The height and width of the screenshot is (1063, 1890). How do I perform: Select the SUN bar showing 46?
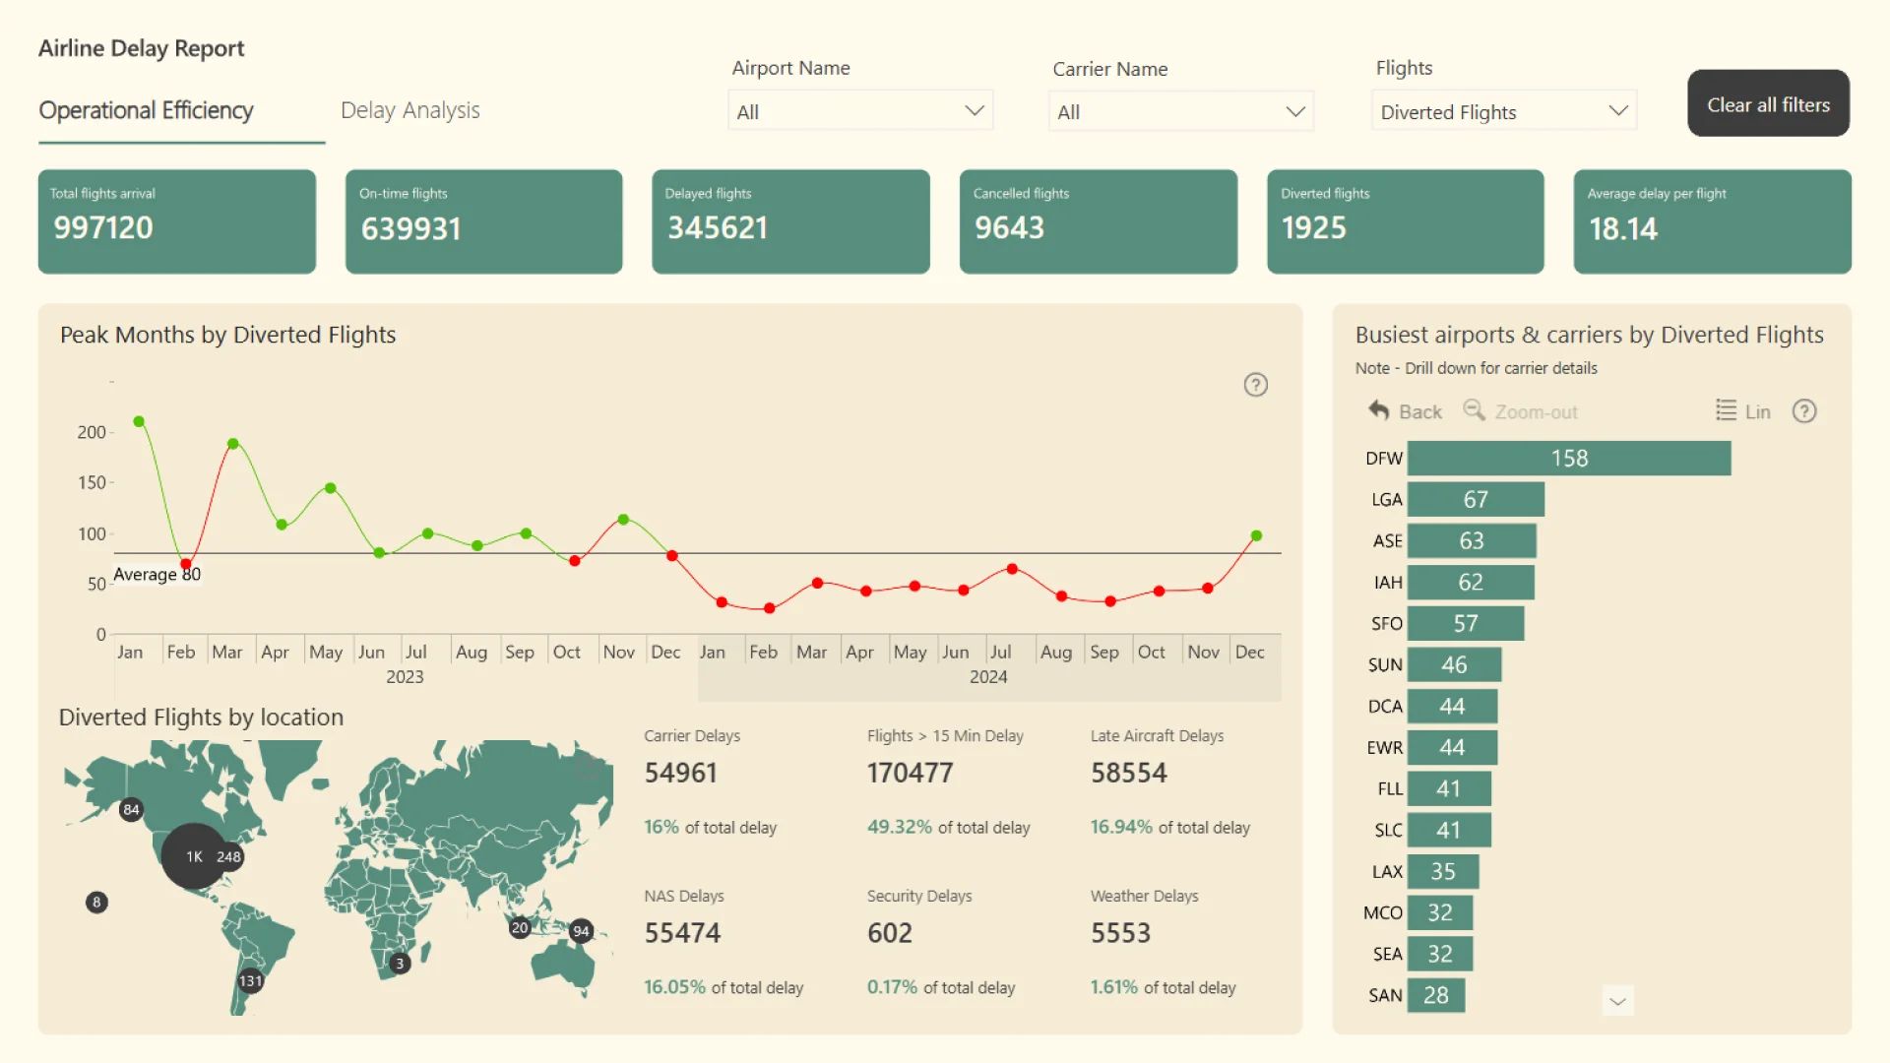pos(1454,665)
